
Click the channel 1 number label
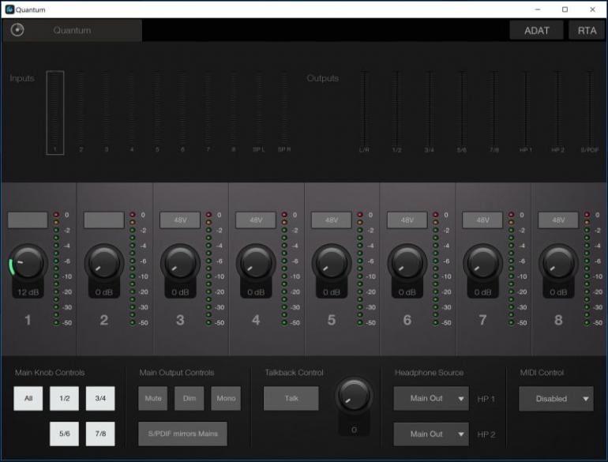click(28, 320)
